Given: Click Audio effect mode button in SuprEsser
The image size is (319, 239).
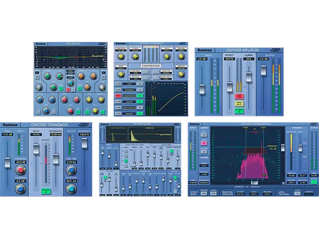Looking at the screenshot, I should pyautogui.click(x=213, y=193).
